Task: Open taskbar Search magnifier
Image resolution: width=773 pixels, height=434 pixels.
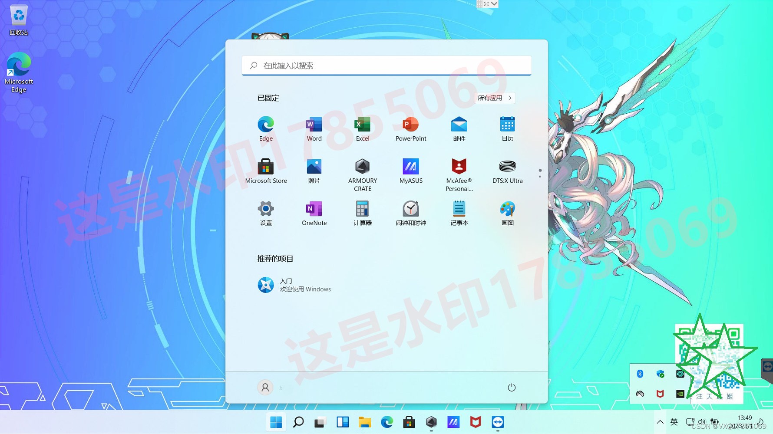Action: (298, 422)
